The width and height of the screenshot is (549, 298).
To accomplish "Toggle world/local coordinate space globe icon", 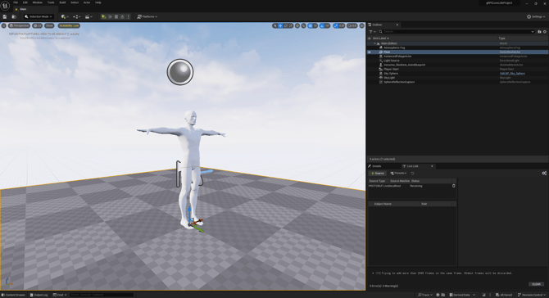I will (297, 25).
